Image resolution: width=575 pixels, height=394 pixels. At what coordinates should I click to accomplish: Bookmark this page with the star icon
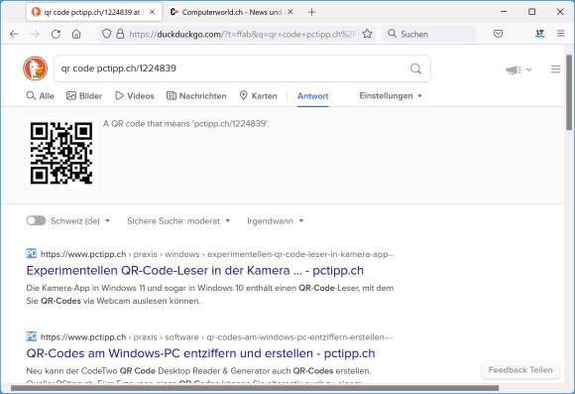367,34
